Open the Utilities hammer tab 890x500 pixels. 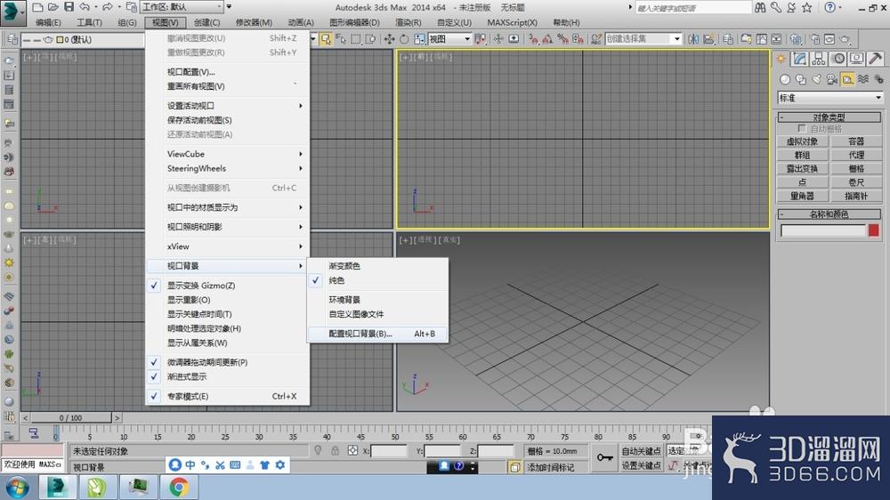click(875, 59)
